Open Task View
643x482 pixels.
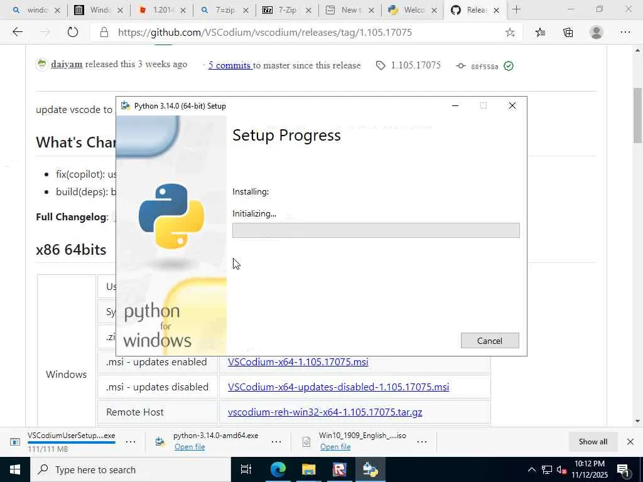click(246, 469)
